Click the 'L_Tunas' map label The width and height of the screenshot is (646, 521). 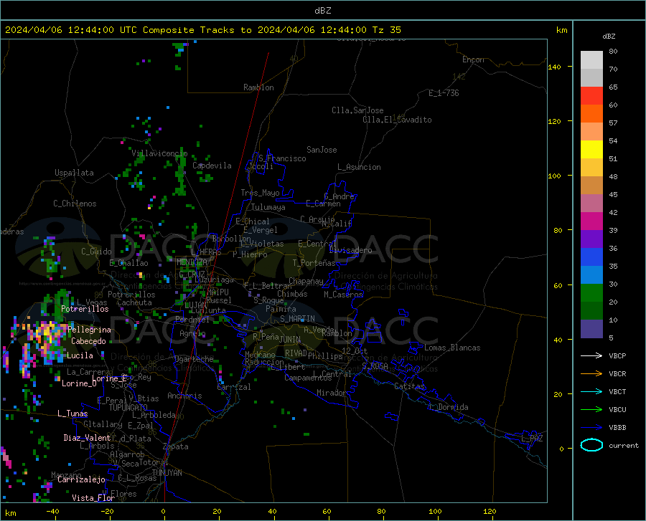tap(72, 414)
